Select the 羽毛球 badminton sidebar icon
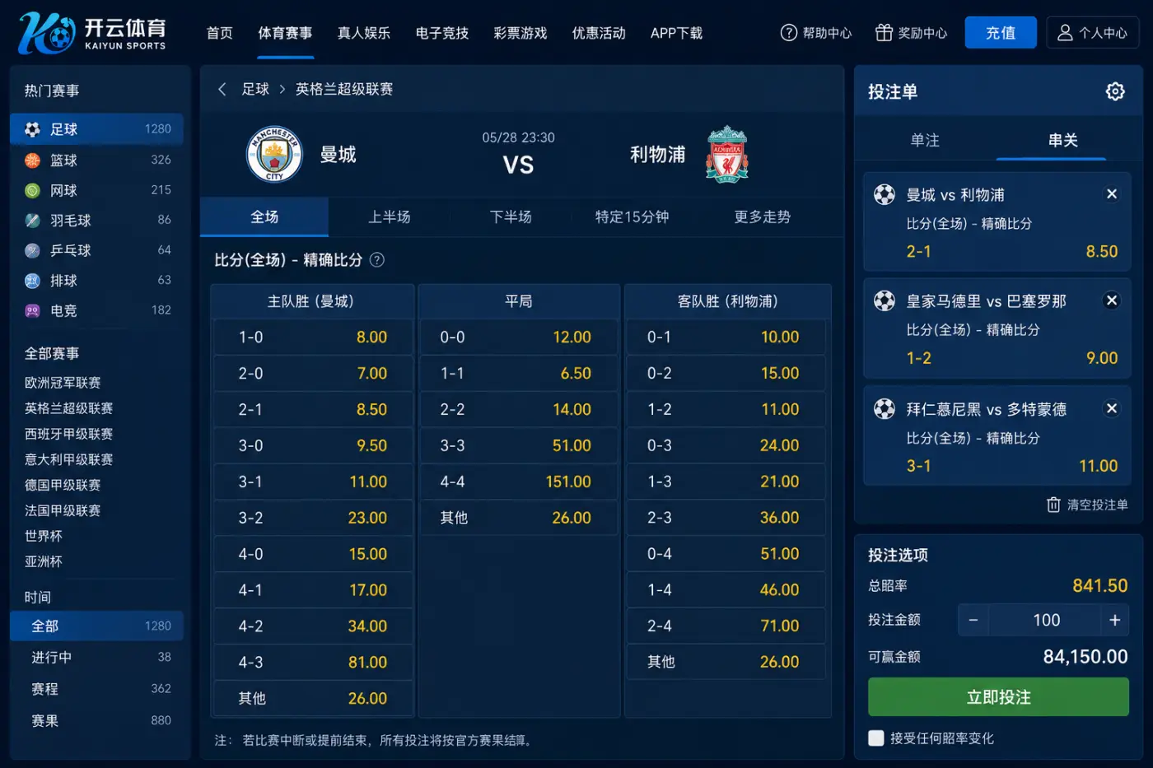This screenshot has width=1153, height=768. (x=32, y=221)
